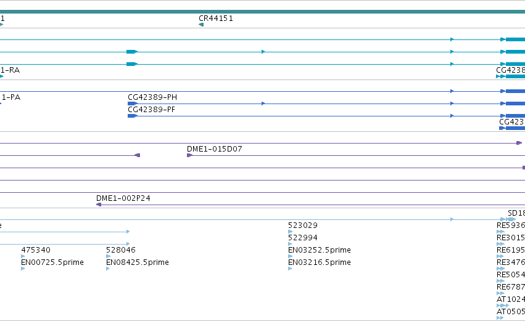Click the CR44151 gene label

(216, 18)
